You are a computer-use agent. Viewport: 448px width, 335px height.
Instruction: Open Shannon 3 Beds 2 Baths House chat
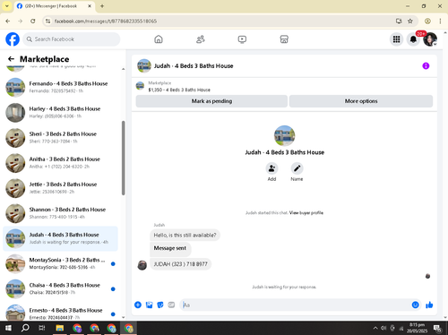60,213
